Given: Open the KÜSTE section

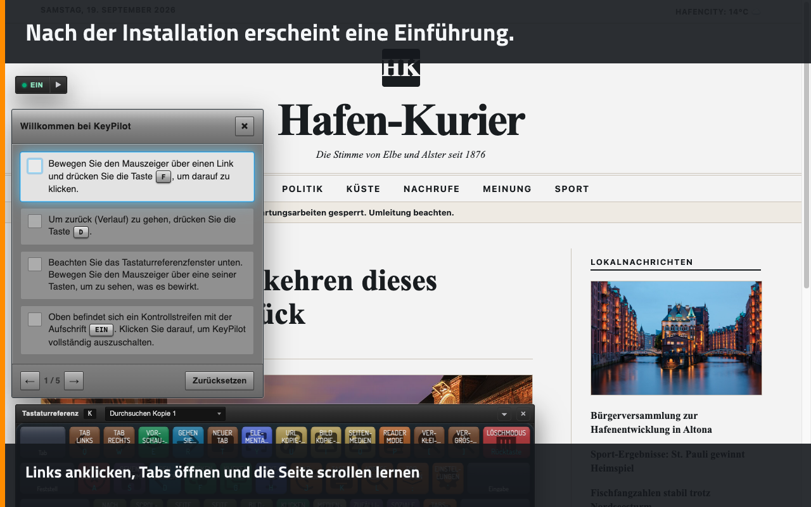Looking at the screenshot, I should tap(363, 189).
